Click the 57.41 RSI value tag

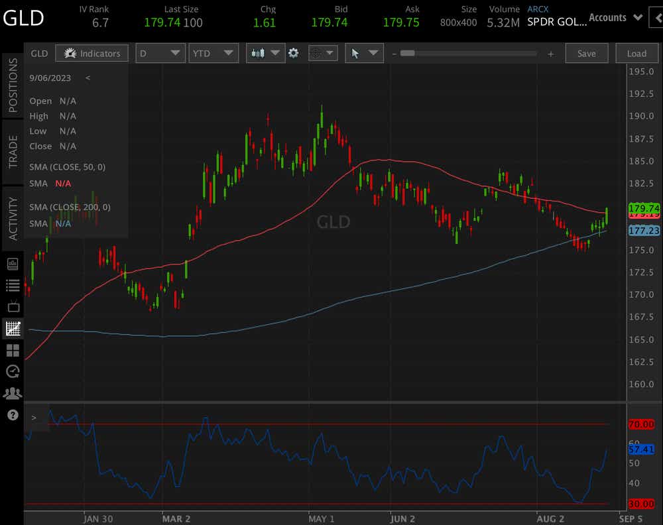tap(641, 449)
